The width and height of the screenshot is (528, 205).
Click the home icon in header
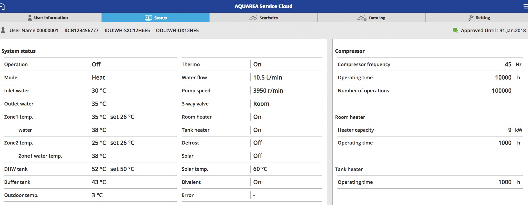point(2,6)
